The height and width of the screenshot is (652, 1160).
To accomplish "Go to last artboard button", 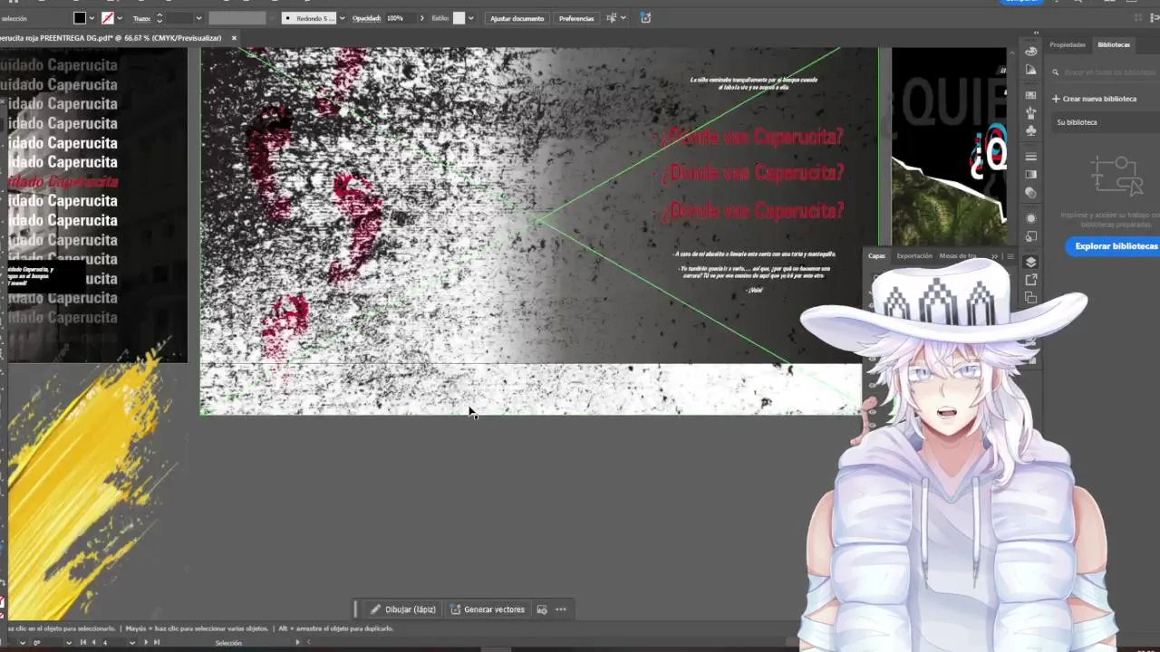I will 157,642.
